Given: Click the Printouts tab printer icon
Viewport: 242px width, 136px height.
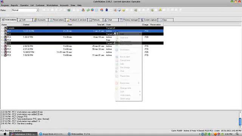Looking at the screenshot, I should 90,20.
